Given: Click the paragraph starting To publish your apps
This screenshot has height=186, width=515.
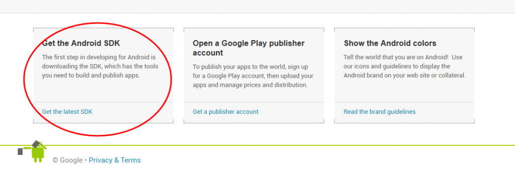Looking at the screenshot, I should (x=253, y=76).
